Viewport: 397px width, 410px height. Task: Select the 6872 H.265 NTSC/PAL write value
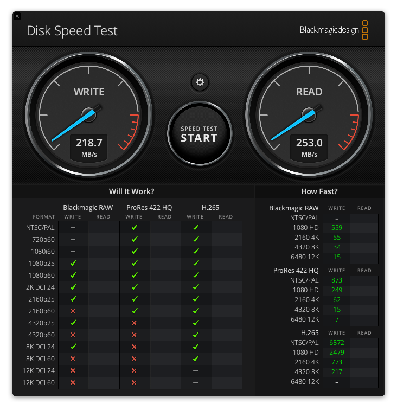337,342
